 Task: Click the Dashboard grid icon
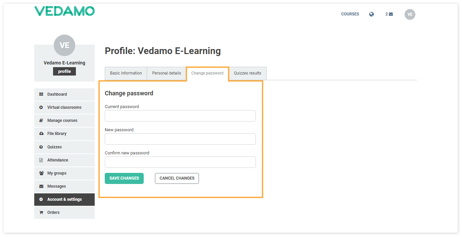pyautogui.click(x=41, y=94)
